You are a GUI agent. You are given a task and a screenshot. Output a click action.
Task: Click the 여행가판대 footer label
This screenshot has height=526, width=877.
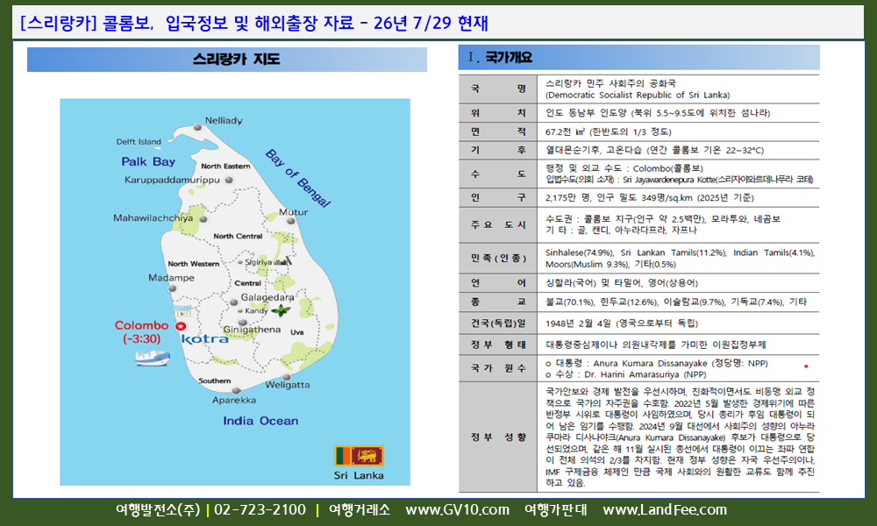[556, 510]
